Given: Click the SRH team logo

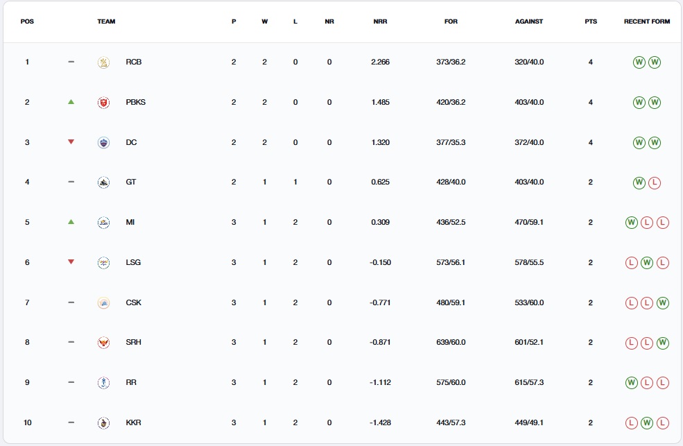Looking at the screenshot, I should coord(103,343).
